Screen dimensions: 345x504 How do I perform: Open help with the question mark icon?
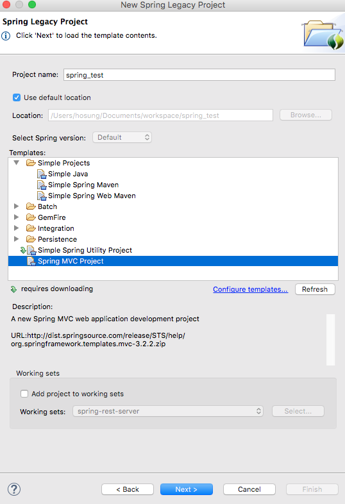pyautogui.click(x=14, y=489)
